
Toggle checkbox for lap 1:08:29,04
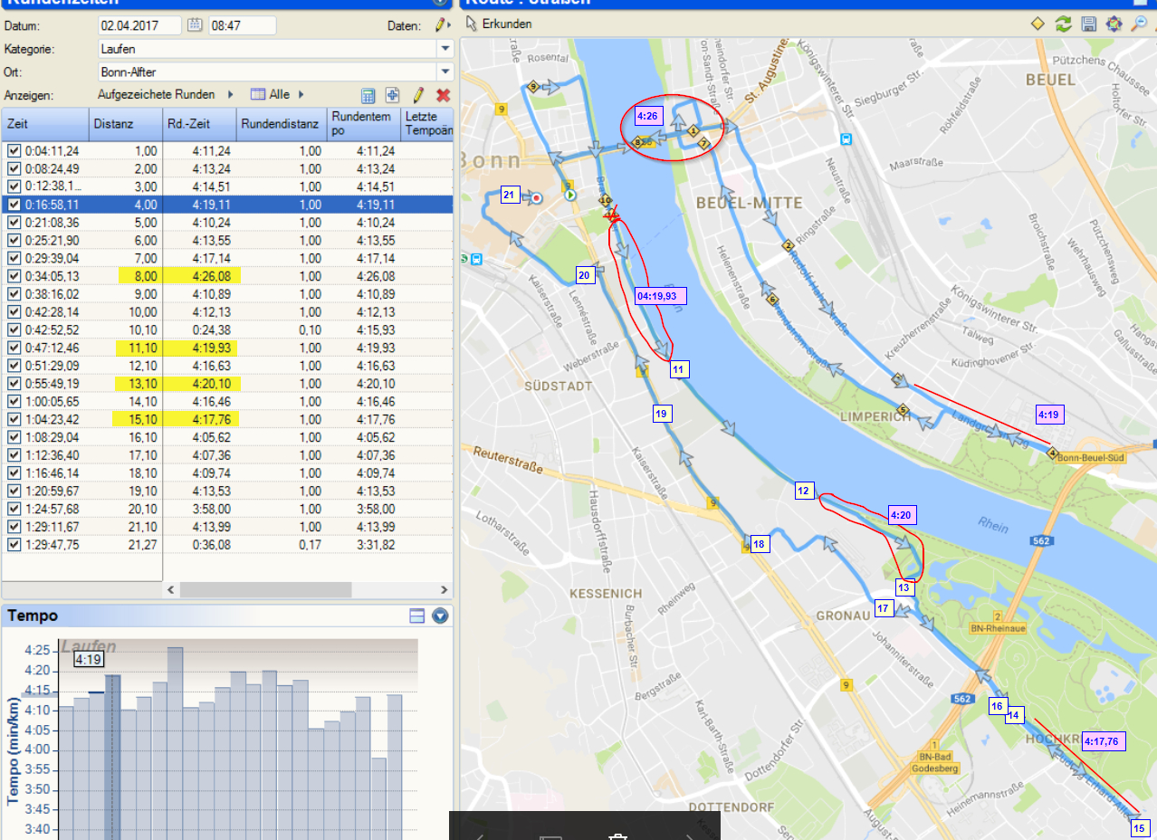click(13, 437)
